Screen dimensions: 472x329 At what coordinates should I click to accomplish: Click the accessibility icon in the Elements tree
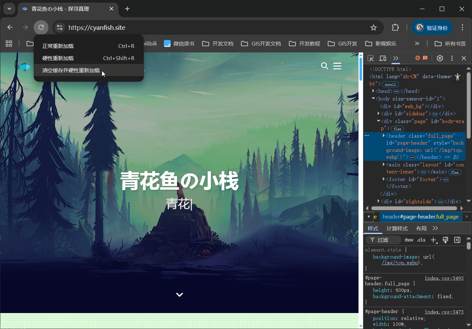click(x=458, y=77)
